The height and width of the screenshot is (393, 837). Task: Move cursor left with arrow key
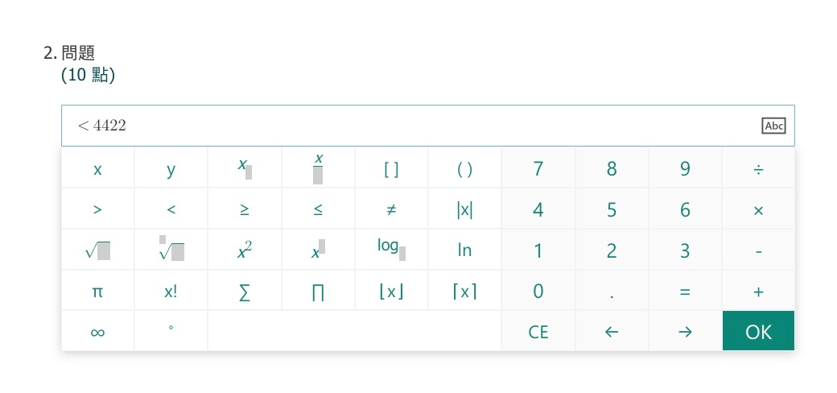click(612, 332)
